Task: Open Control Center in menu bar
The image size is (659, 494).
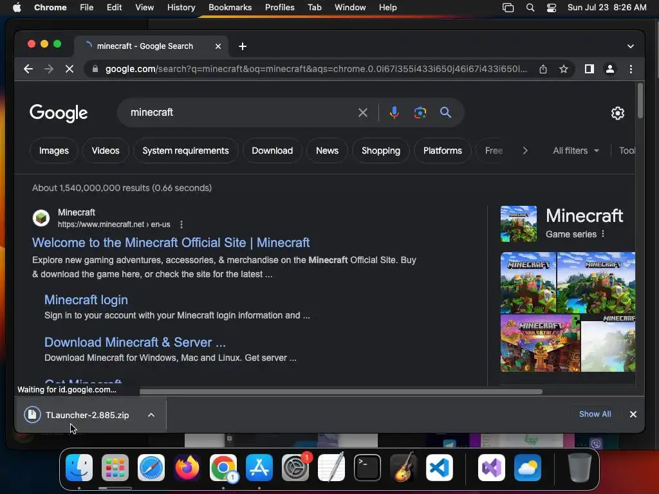Action: [x=552, y=8]
